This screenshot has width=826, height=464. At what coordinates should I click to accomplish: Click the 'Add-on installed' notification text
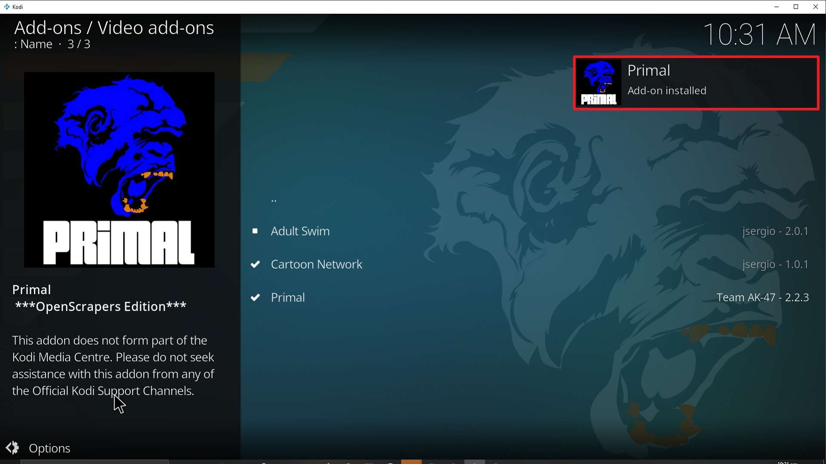[667, 91]
